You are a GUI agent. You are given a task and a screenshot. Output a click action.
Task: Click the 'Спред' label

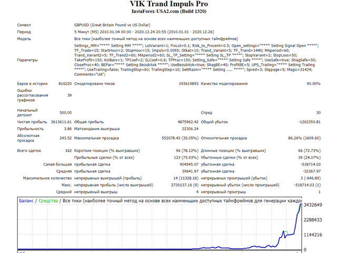click(206, 112)
